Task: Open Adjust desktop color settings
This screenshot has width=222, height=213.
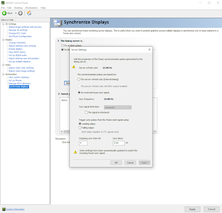Action: pyautogui.click(x=23, y=46)
